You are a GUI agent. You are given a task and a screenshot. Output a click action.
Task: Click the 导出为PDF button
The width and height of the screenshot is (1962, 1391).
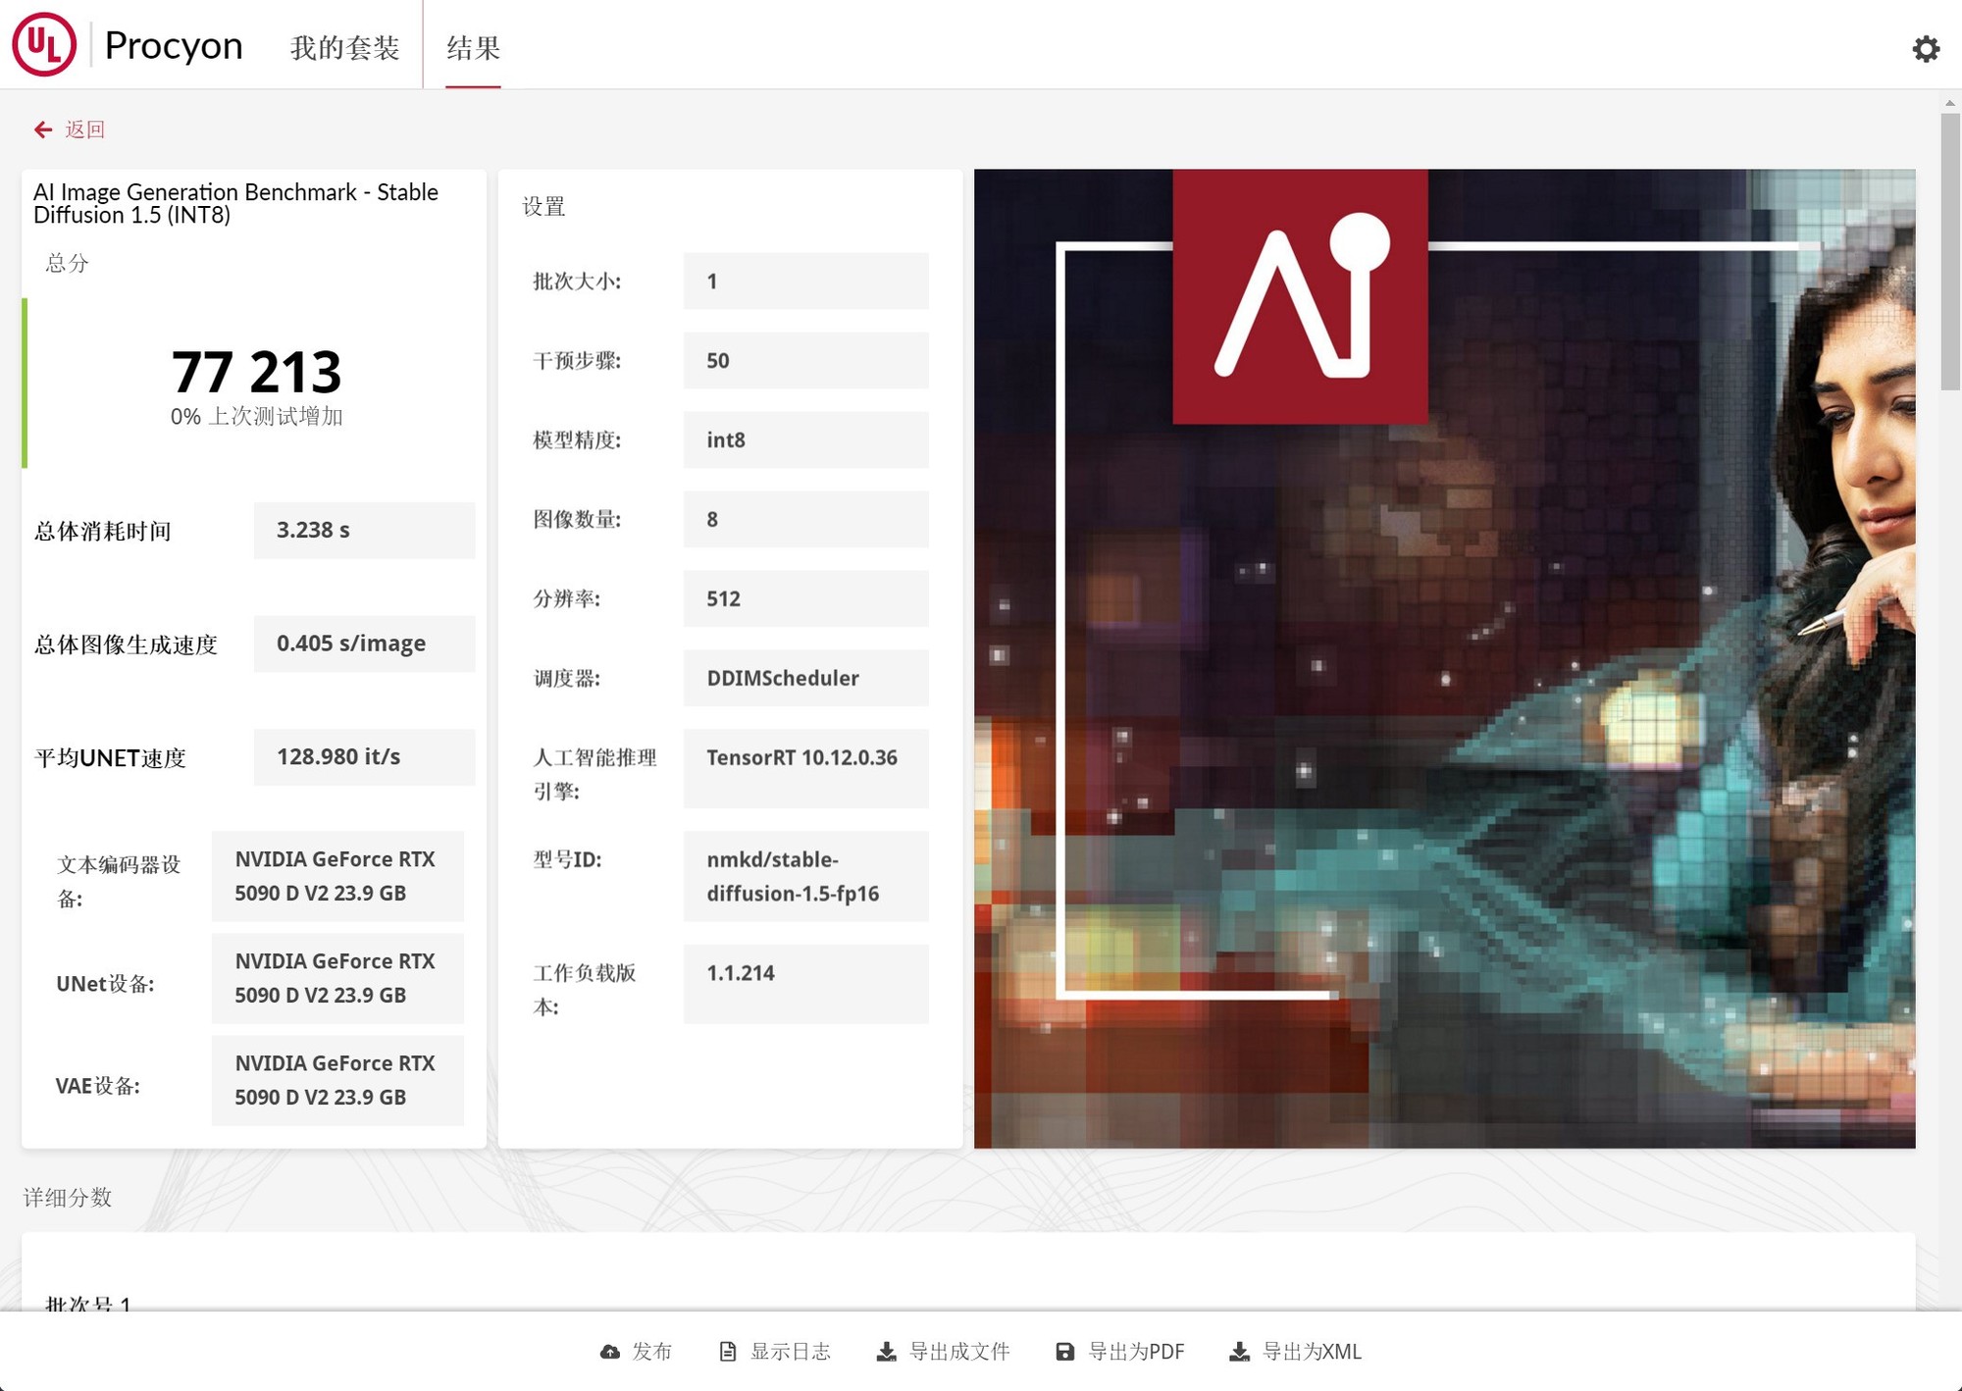[1136, 1352]
